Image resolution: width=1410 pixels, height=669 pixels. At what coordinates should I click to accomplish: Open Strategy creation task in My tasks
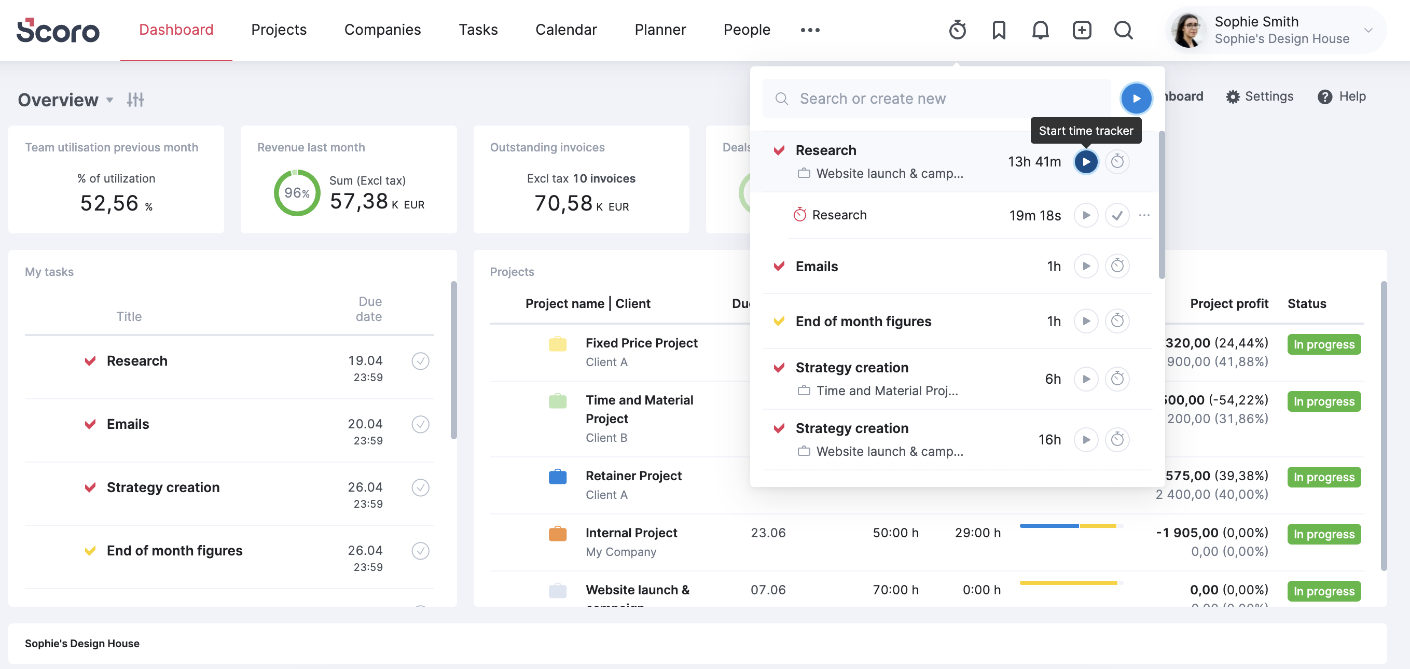tap(163, 487)
